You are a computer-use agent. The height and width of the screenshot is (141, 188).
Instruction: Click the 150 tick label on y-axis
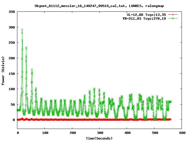pos(12,73)
